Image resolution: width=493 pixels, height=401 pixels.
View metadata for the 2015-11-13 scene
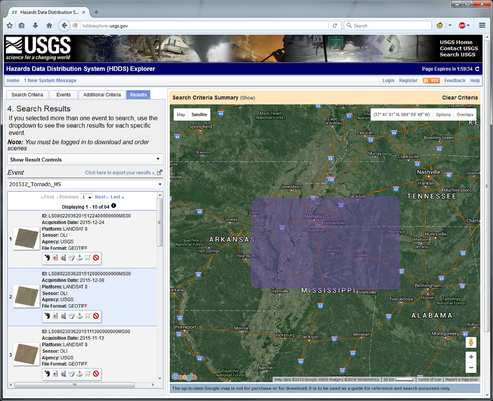(72, 374)
